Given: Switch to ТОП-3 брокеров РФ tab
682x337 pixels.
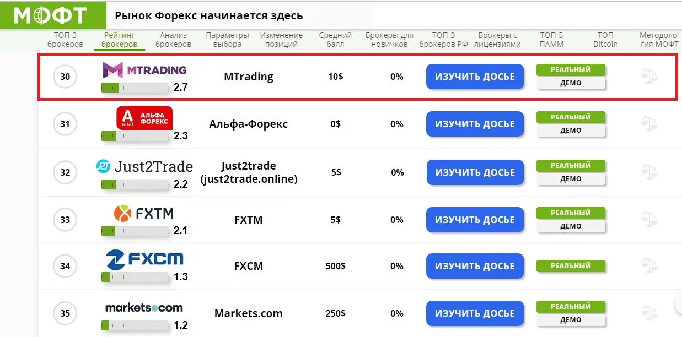Looking at the screenshot, I should pyautogui.click(x=443, y=40).
